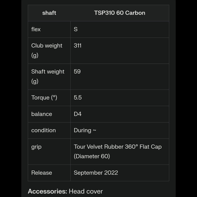Screen dimensions: 197x197
Task: Select the torque value 5.5
Action: [x=78, y=97]
